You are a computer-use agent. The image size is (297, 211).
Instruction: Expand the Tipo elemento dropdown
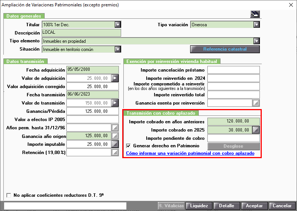[x=256, y=41]
